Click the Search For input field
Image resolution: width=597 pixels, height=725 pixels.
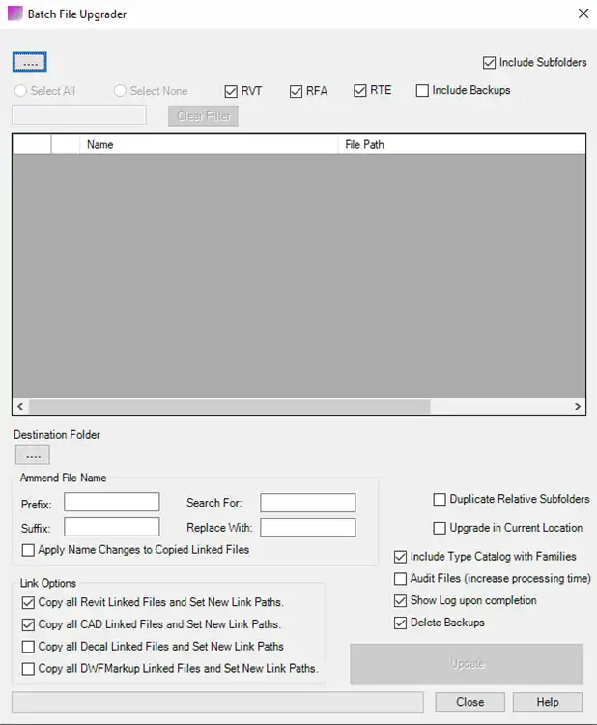[x=308, y=503]
